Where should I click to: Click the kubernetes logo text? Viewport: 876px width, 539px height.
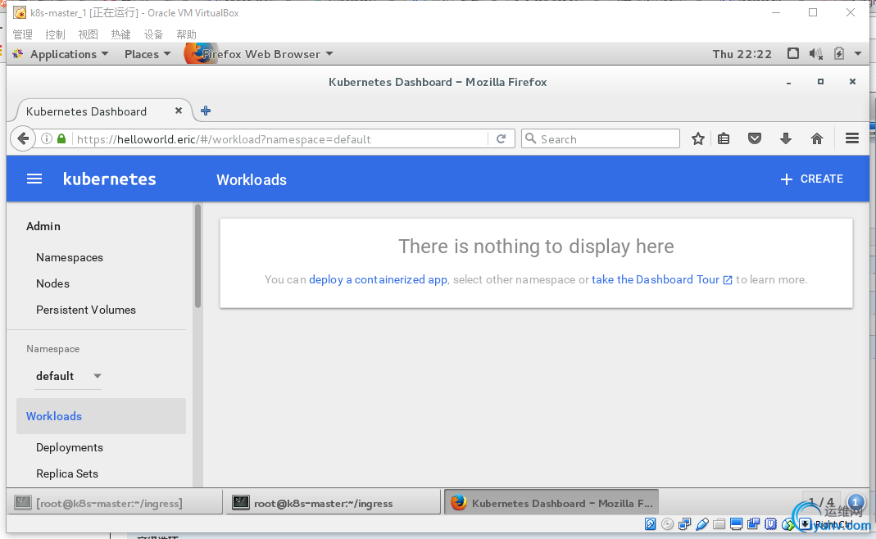(110, 179)
